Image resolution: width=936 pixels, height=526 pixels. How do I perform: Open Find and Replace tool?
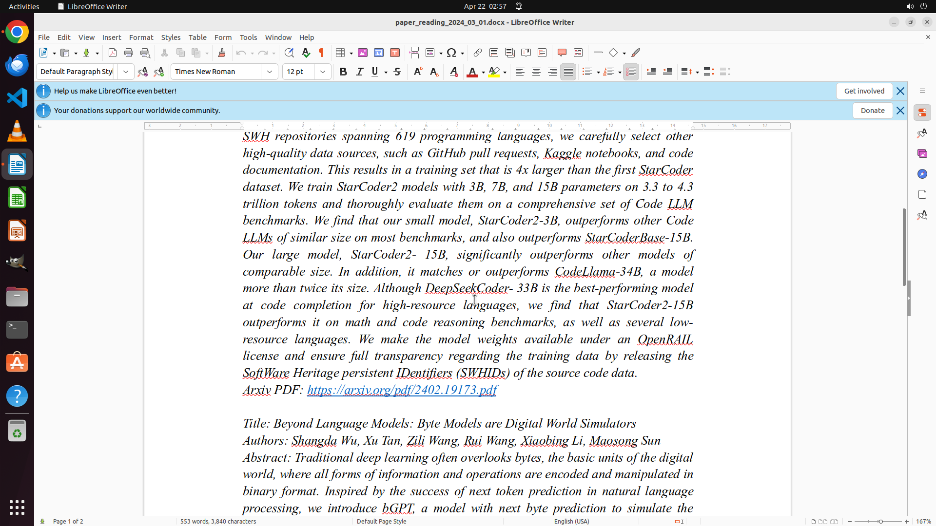[x=289, y=53]
